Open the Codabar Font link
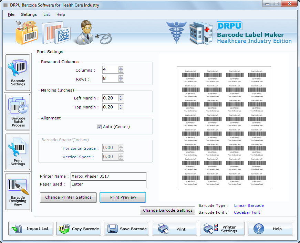 [x=247, y=212]
